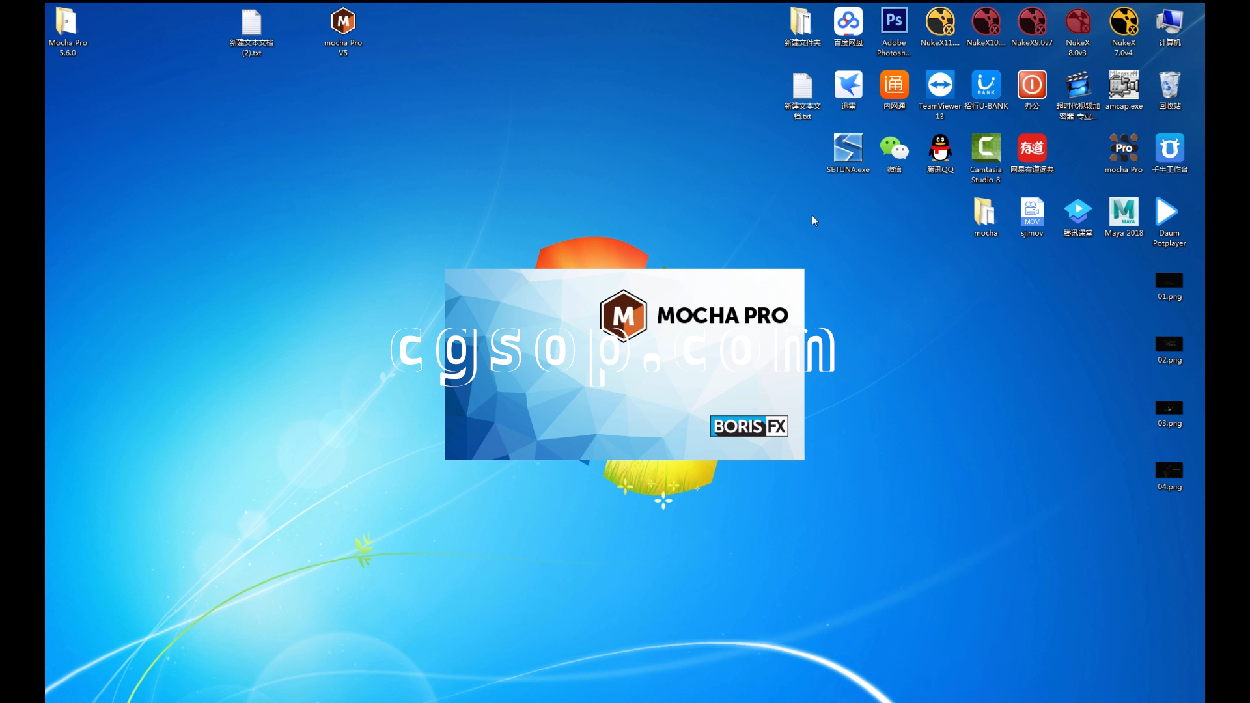Click the 04.png file thumbnail
The image size is (1250, 703).
point(1169,471)
